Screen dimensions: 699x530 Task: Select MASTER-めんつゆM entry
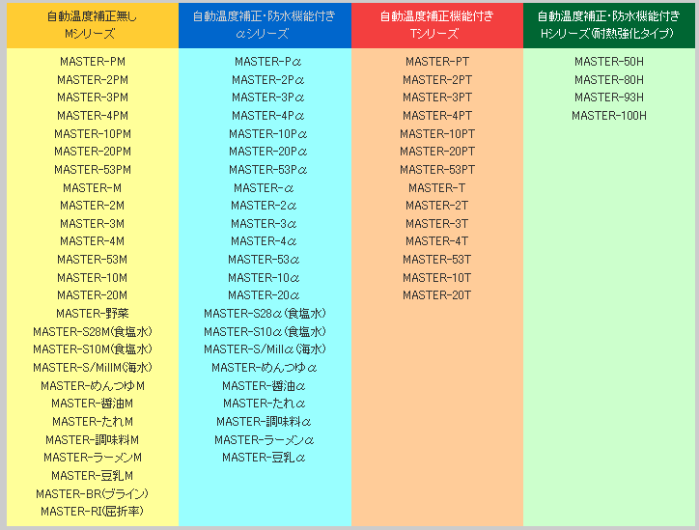93,385
